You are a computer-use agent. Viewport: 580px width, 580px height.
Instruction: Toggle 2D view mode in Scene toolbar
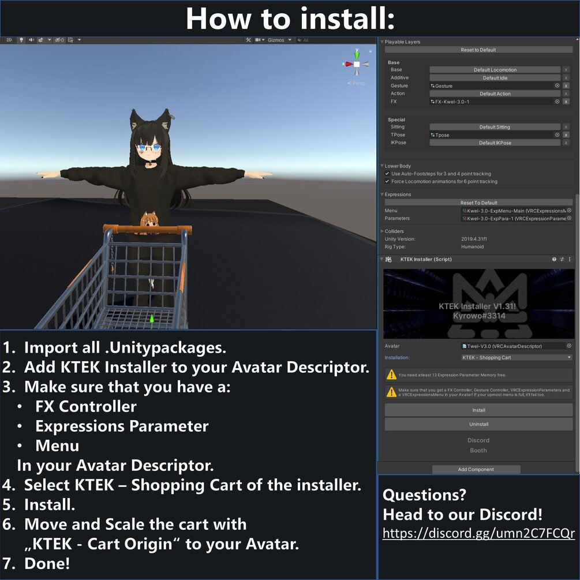(x=9, y=40)
